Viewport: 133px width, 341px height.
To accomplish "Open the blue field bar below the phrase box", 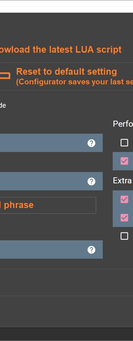I will tap(51, 249).
